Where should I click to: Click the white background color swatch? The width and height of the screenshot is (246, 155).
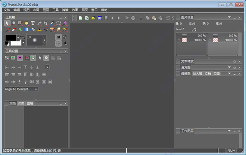16,43
